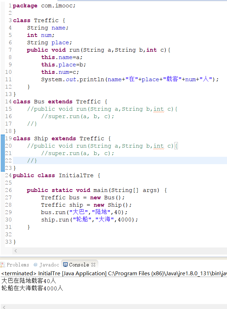Click the underlined 'int' in line 20 comment
Screen dimensions: 227x309
[159, 146]
